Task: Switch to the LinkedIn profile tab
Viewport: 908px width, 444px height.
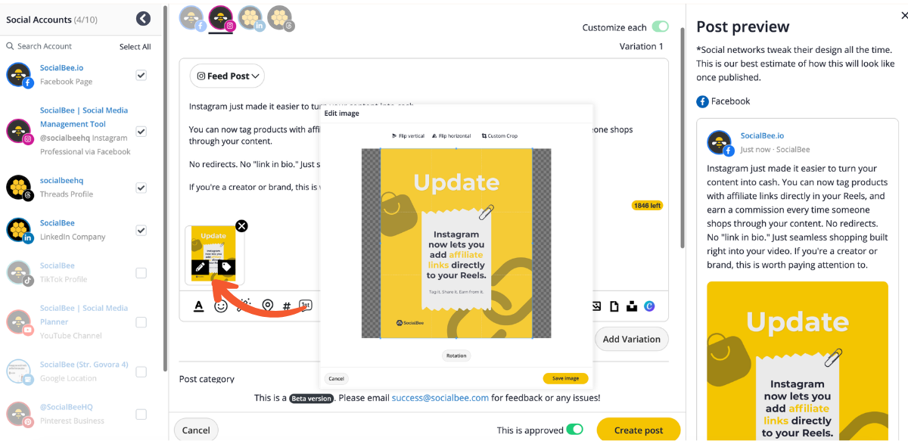Action: [250, 17]
